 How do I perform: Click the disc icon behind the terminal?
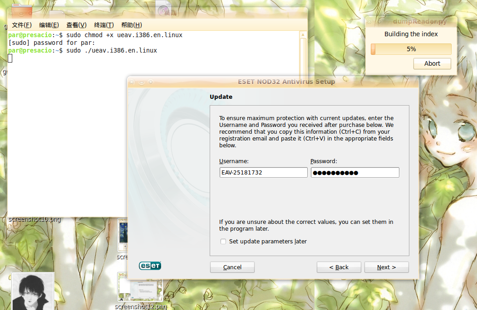pyautogui.click(x=164, y=10)
